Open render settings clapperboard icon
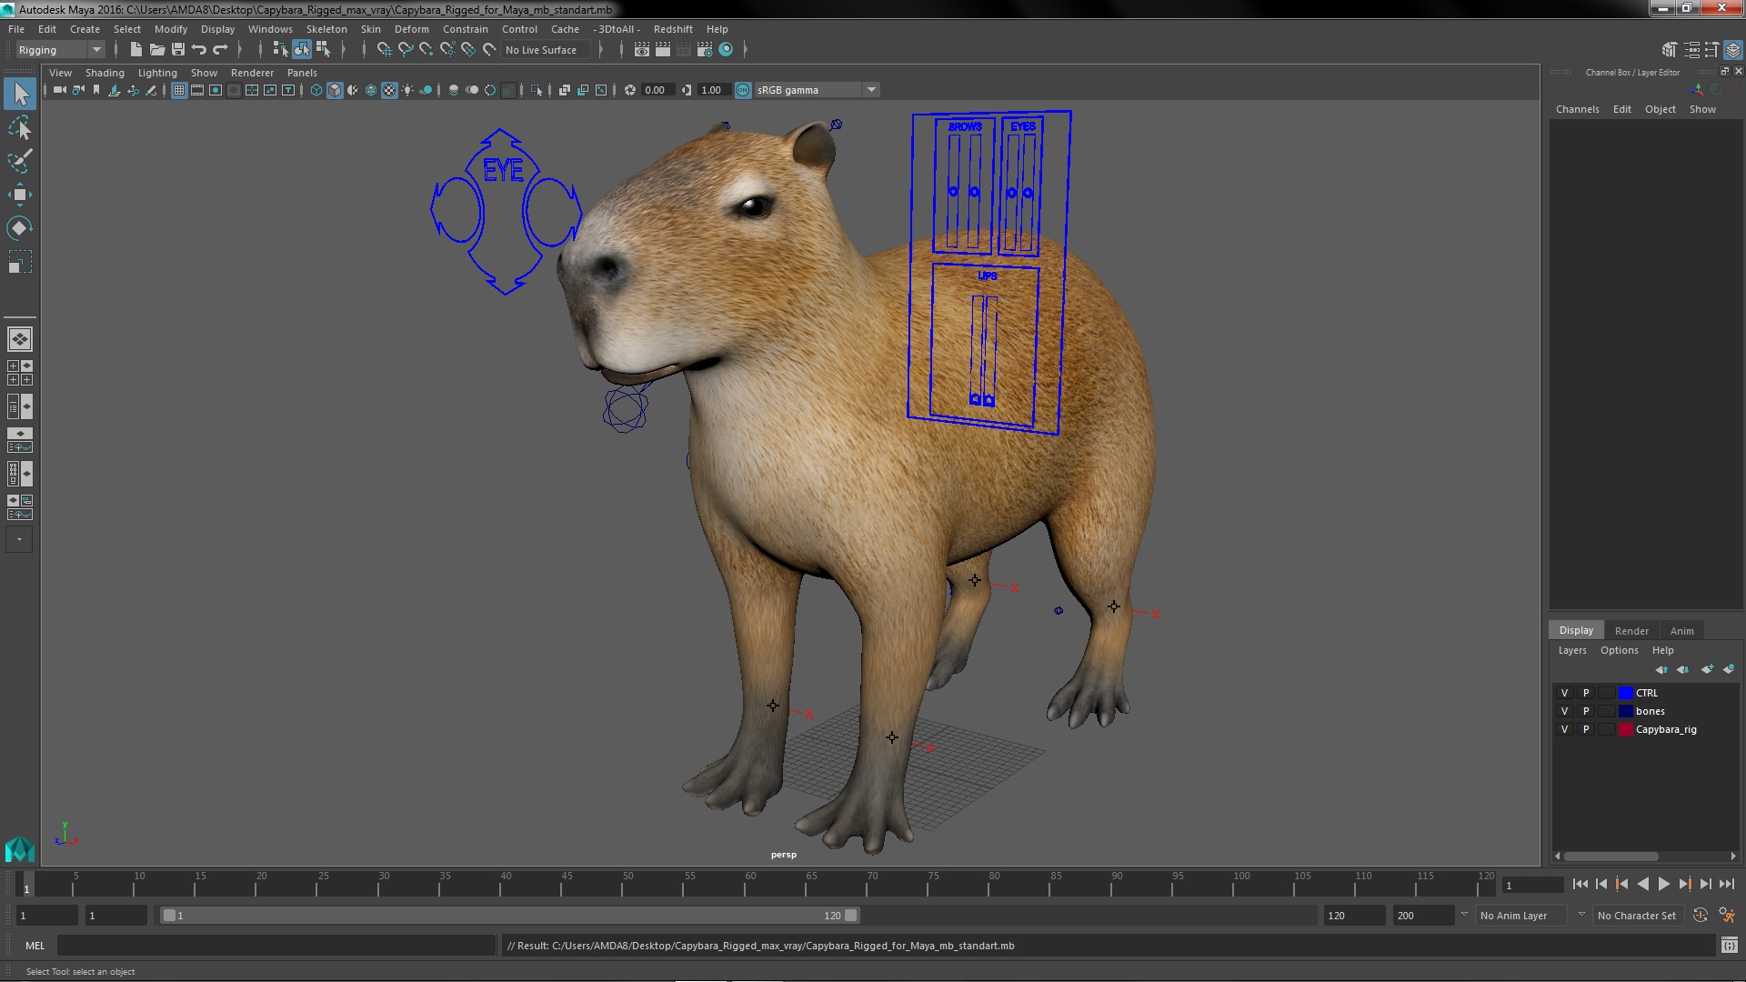 tap(705, 50)
